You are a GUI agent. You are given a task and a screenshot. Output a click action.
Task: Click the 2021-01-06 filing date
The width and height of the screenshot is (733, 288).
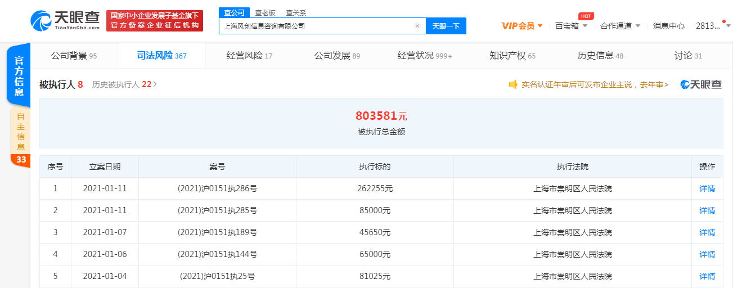(105, 254)
